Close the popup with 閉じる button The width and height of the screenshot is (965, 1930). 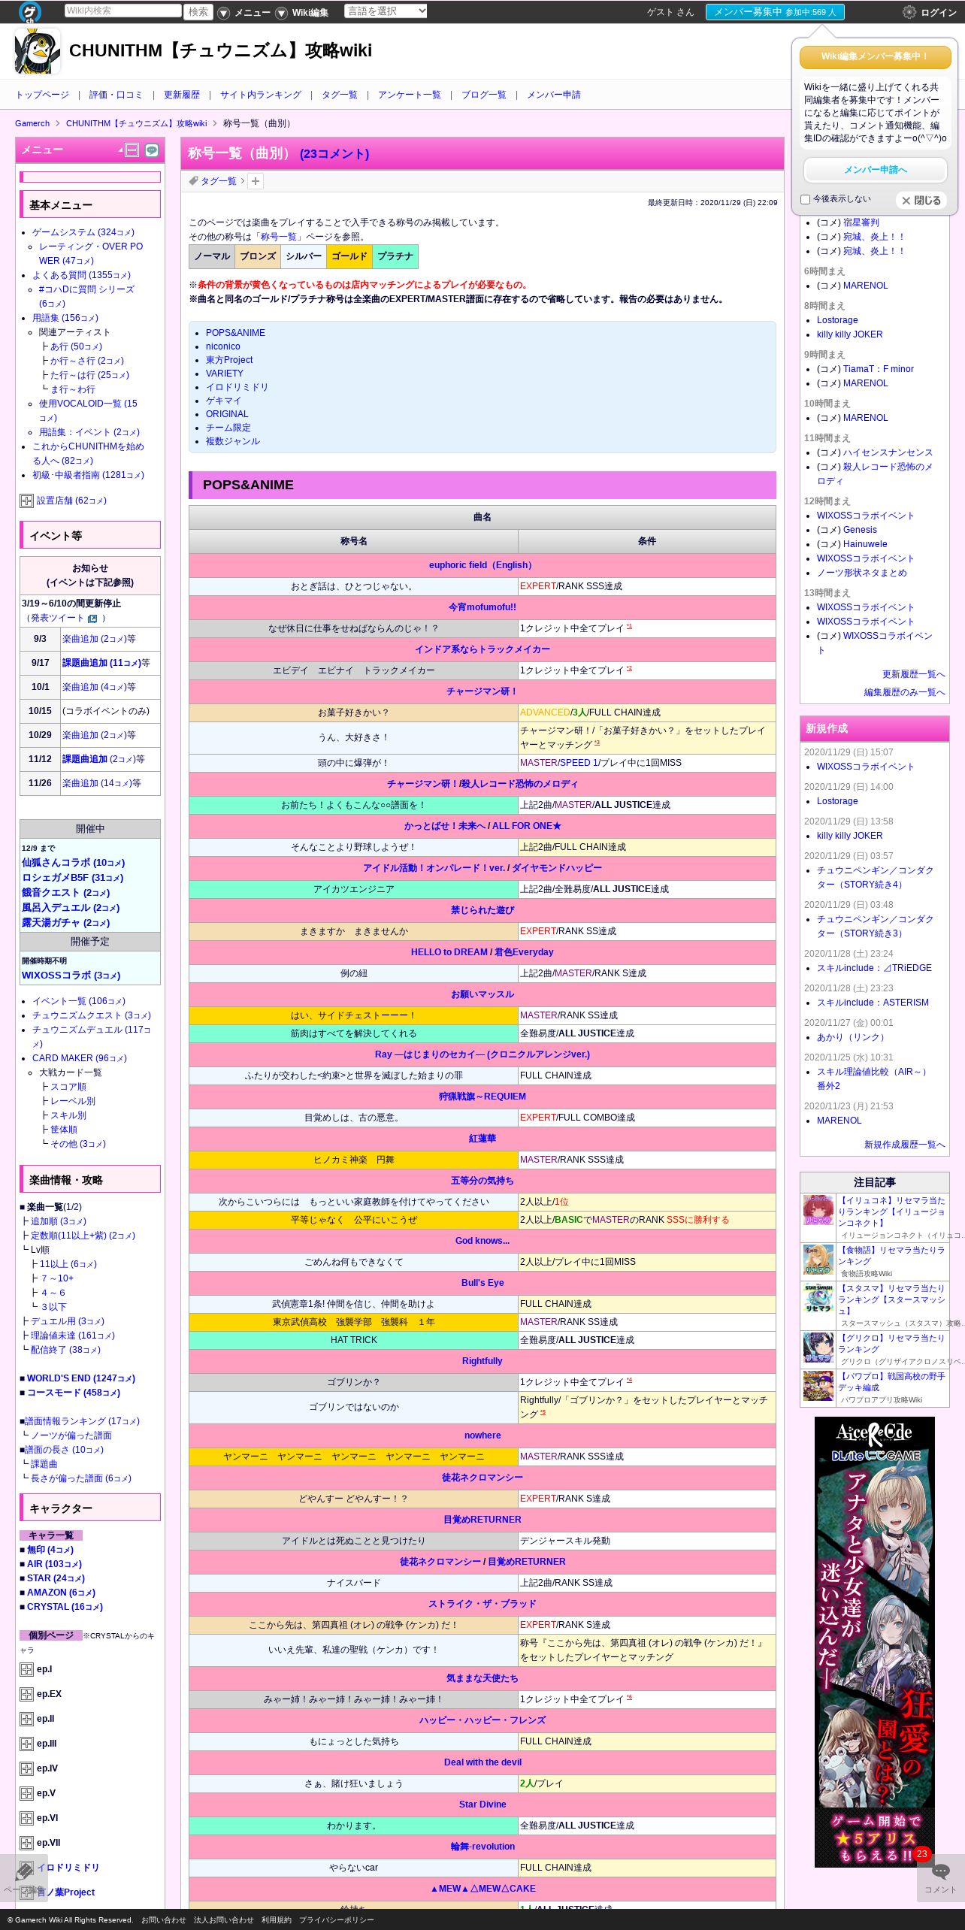pos(921,201)
